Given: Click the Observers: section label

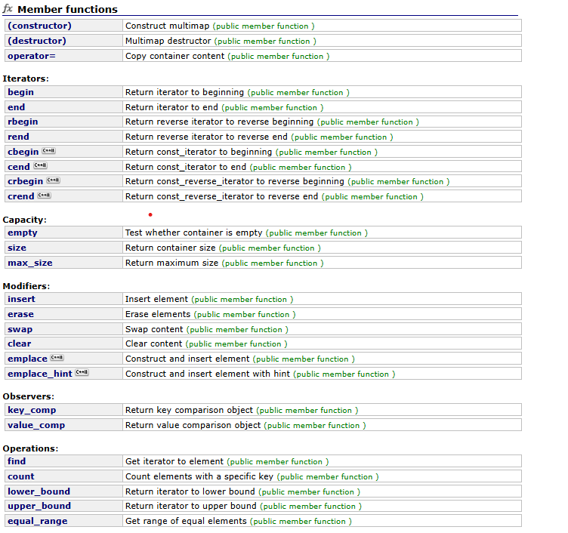Looking at the screenshot, I should coord(28,396).
